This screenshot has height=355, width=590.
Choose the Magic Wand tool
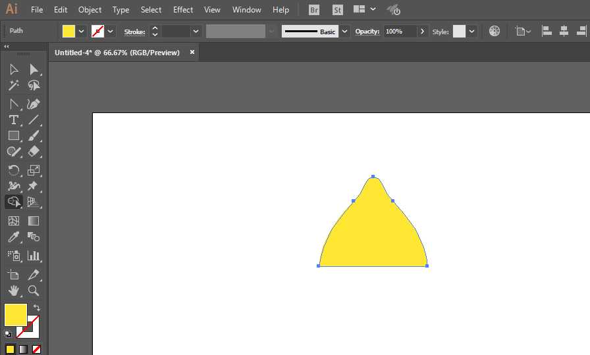(x=14, y=85)
